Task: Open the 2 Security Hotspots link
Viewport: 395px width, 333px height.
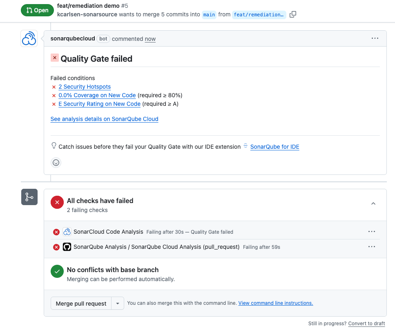Action: (85, 87)
